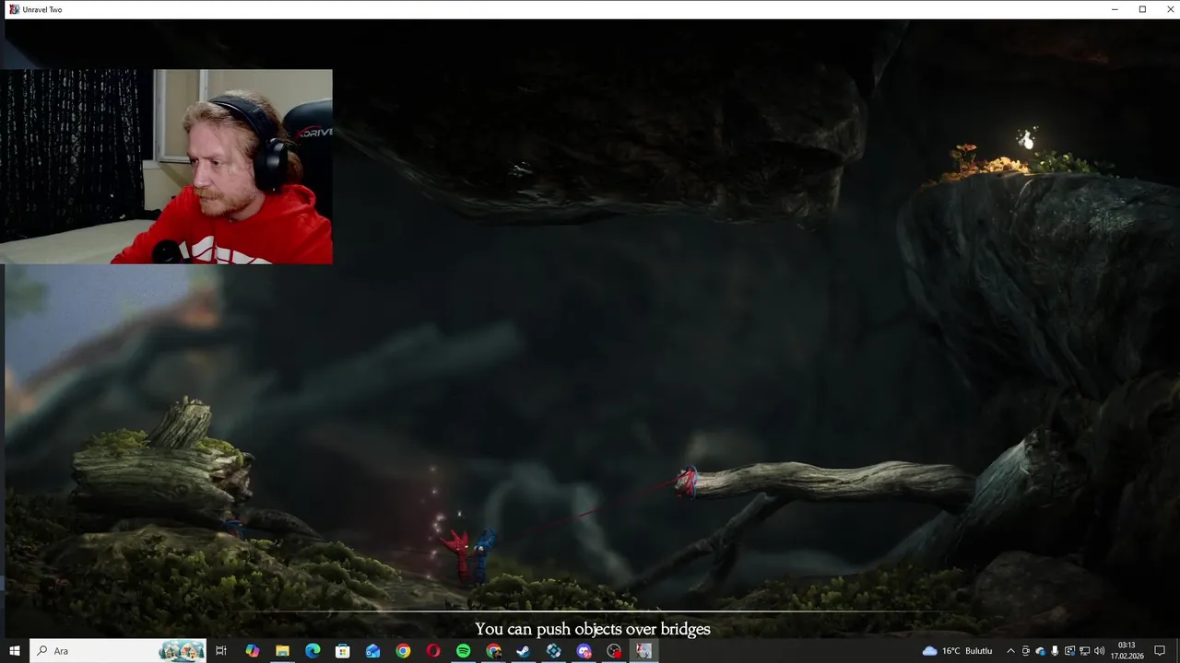Image resolution: width=1180 pixels, height=663 pixels.
Task: Click the glowing light spark on the cliff
Action: (x=1026, y=139)
